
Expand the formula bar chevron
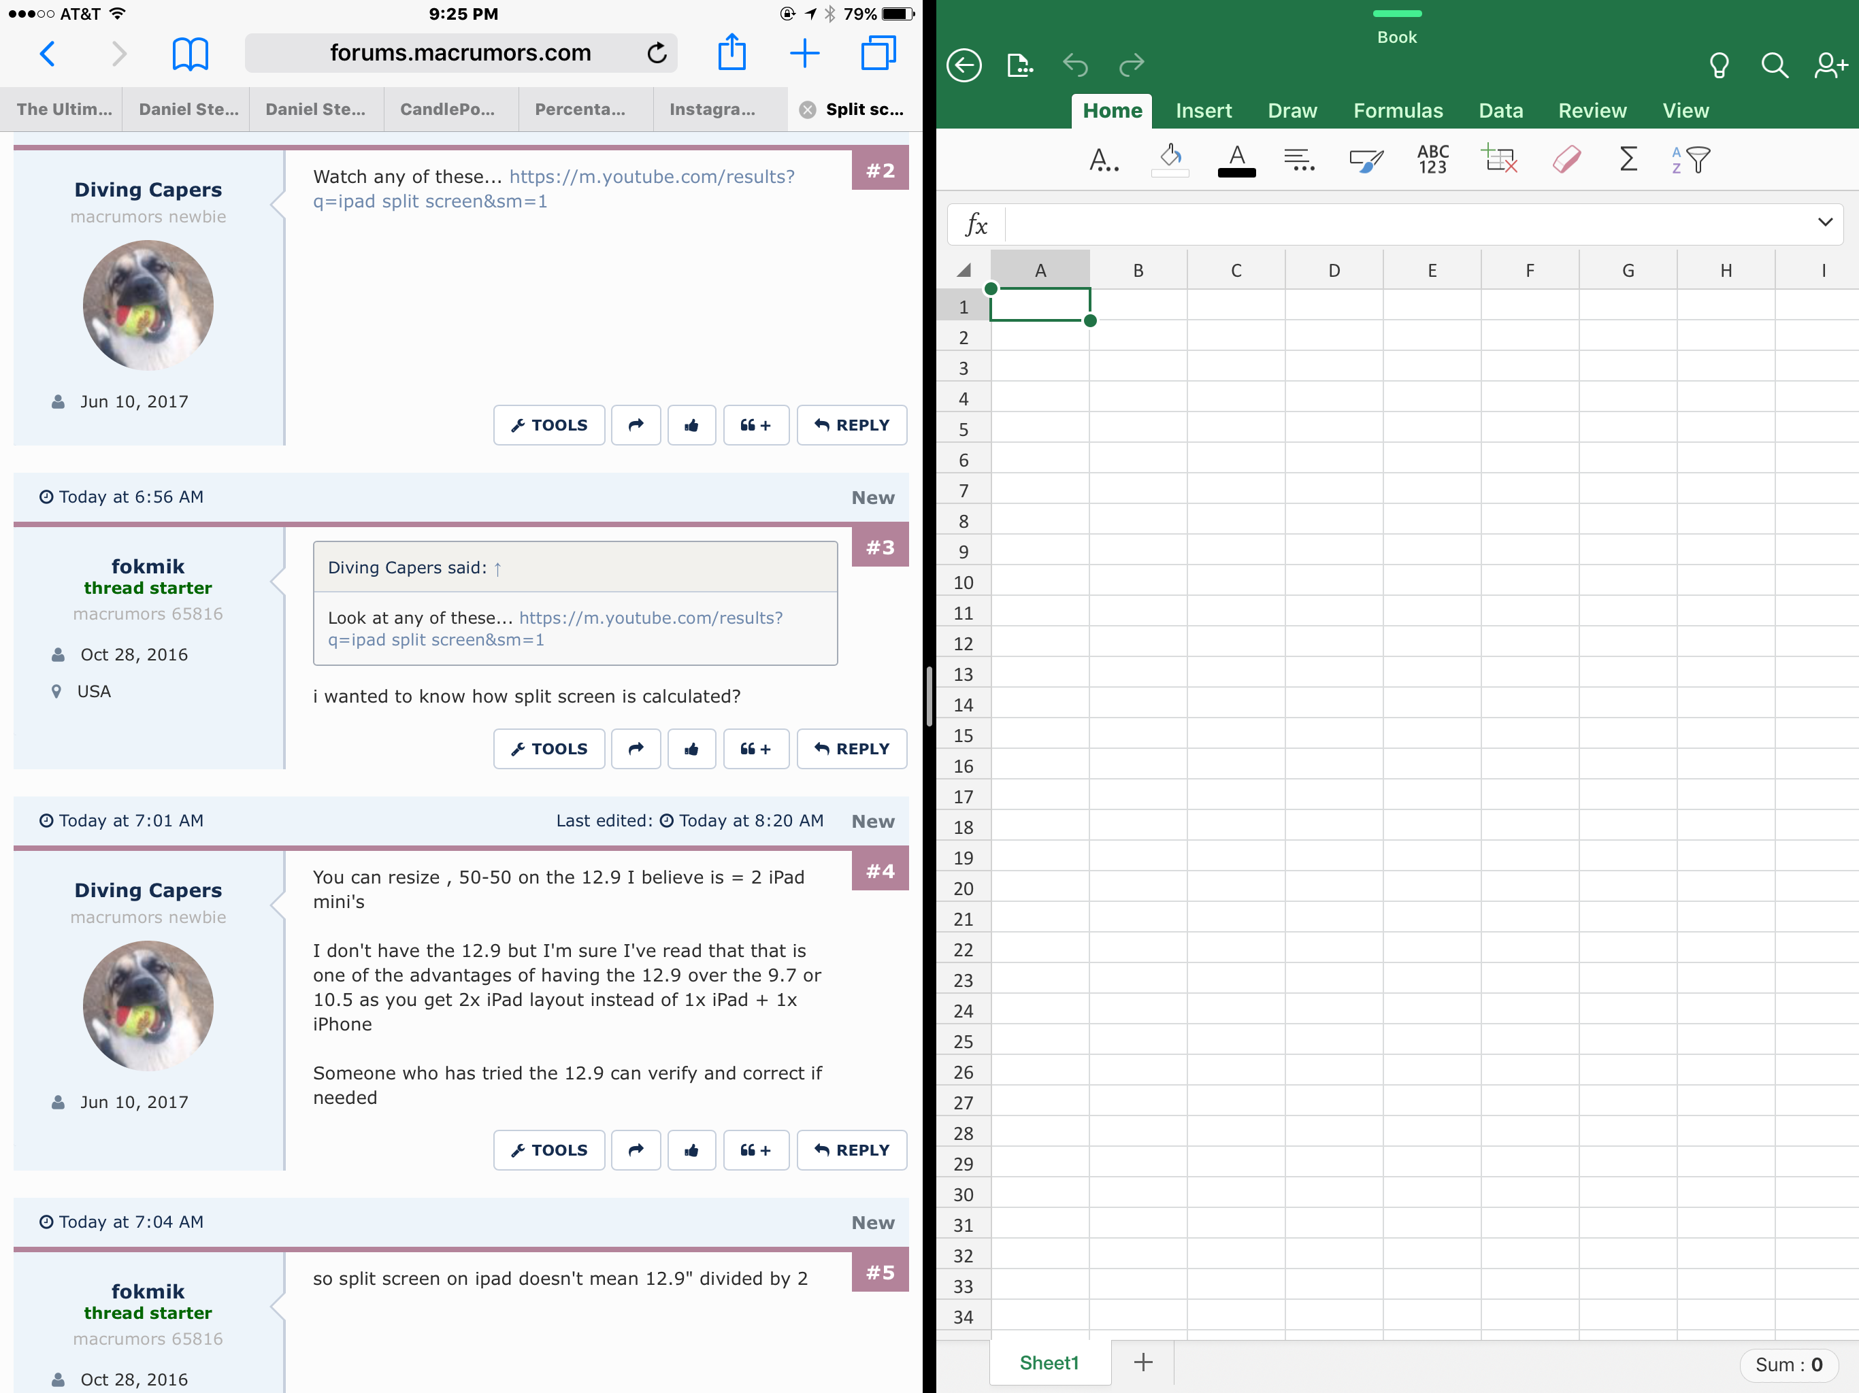(x=1824, y=222)
